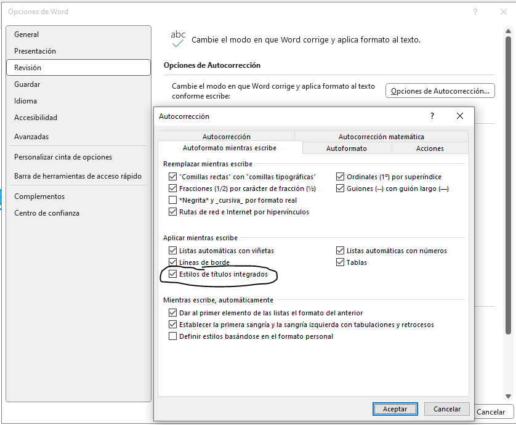Enable Definir estilos basándose en el formato personal
The width and height of the screenshot is (516, 425).
(173, 336)
